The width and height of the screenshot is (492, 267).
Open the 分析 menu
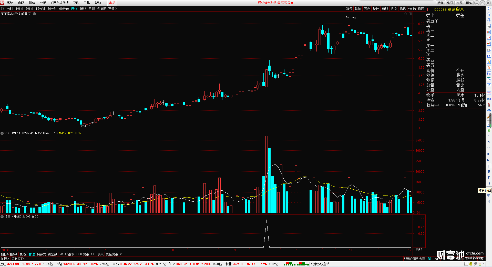[43, 3]
